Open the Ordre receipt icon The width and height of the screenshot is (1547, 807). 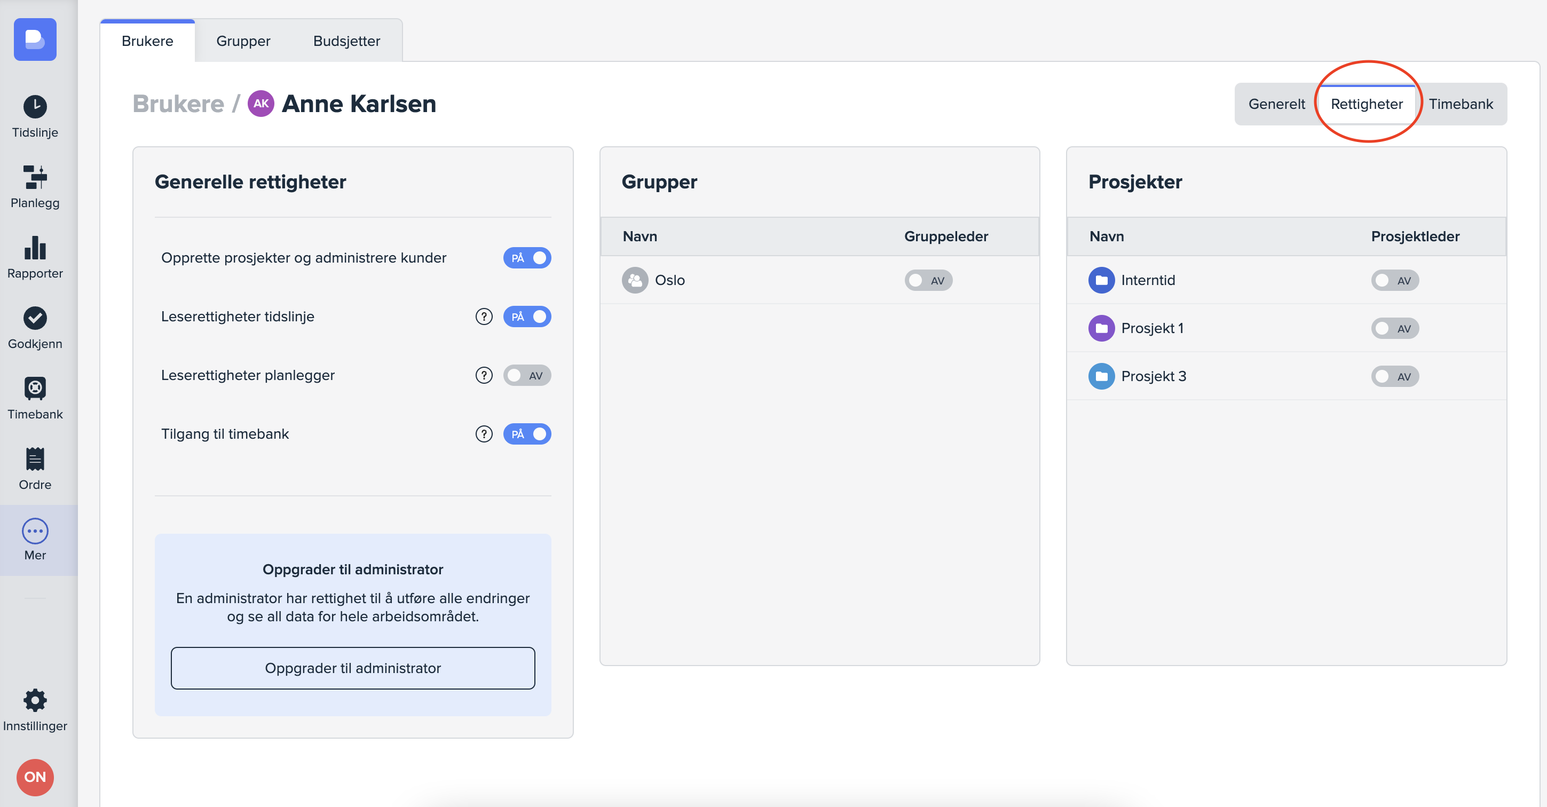[35, 460]
